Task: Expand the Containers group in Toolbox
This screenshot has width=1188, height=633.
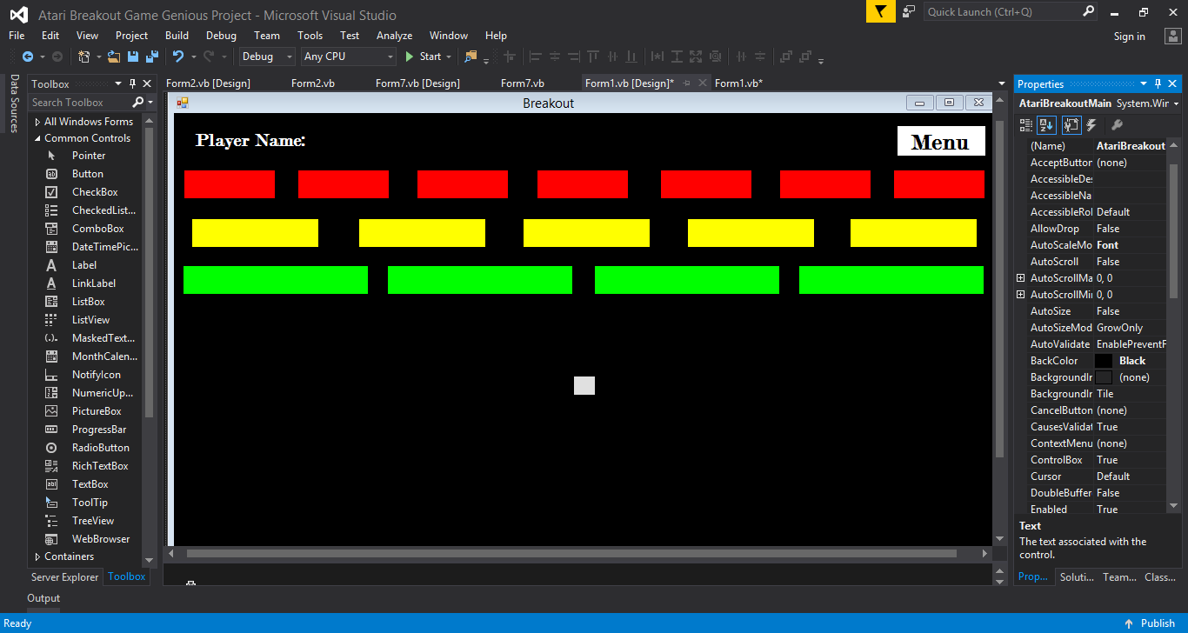Action: point(37,556)
